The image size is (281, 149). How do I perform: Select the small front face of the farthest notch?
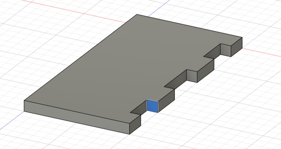226,50
